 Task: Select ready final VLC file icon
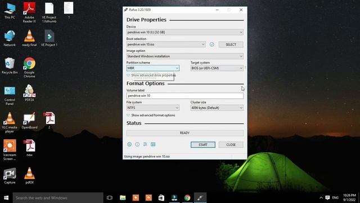point(29,38)
